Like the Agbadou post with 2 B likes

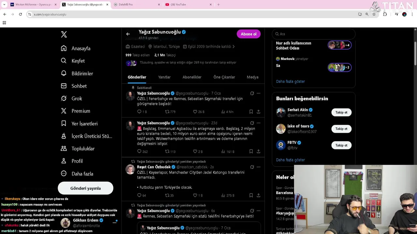pyautogui.click(x=198, y=151)
